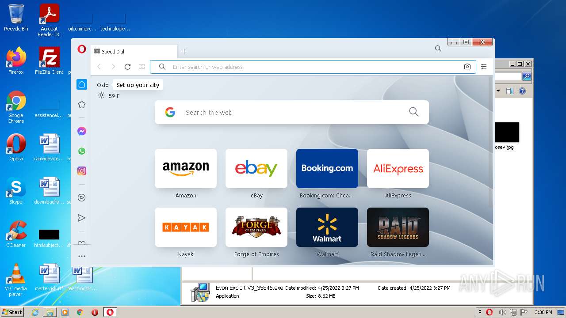
Task: Select the Home sidebar icon
Action: coord(82,84)
